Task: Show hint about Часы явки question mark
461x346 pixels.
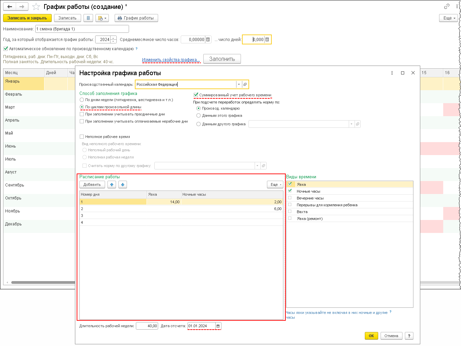Action: pyautogui.click(x=390, y=312)
